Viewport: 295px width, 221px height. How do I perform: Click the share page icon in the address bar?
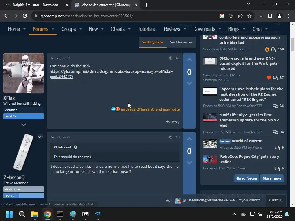[240, 16]
